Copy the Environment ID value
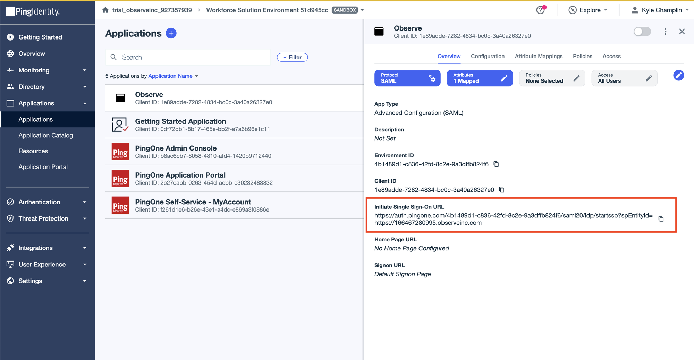This screenshot has width=694, height=360. pos(496,164)
